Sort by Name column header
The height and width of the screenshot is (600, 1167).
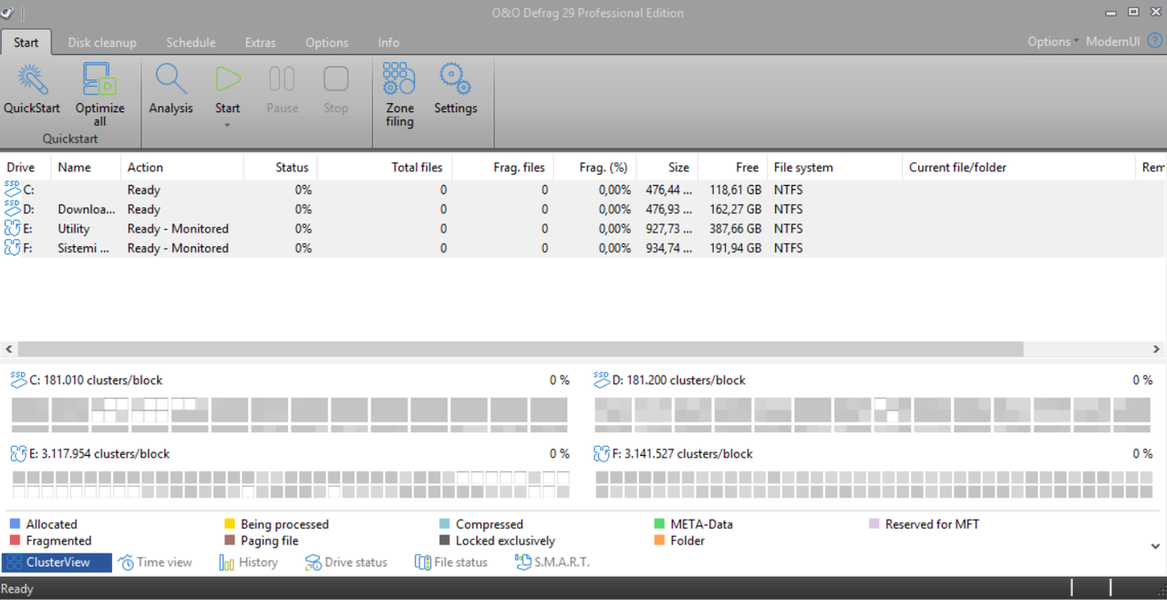click(87, 167)
